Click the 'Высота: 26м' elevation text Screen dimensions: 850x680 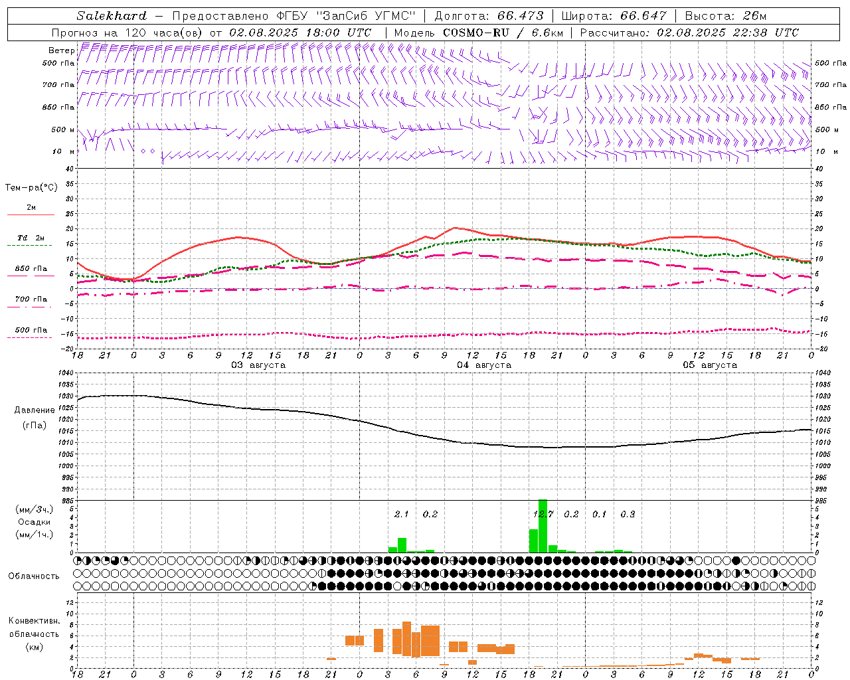[725, 16]
